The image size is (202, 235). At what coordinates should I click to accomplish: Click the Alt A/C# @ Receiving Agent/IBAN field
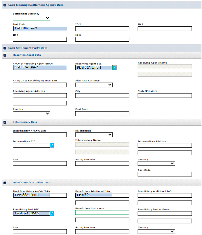point(40,85)
